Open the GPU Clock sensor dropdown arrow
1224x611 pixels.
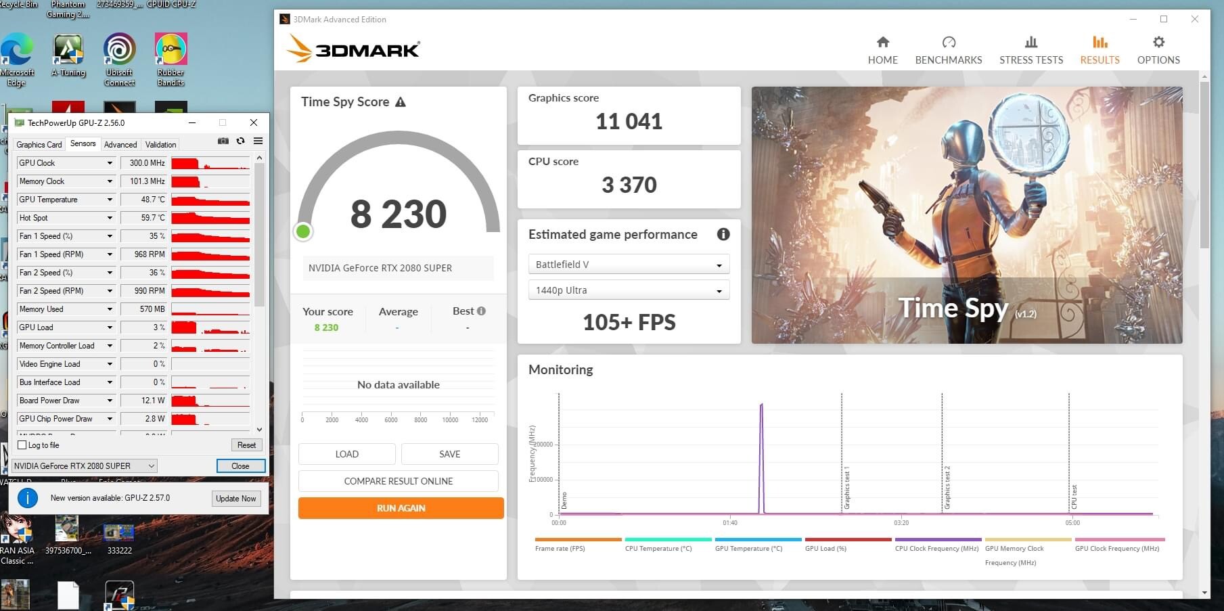(x=110, y=163)
